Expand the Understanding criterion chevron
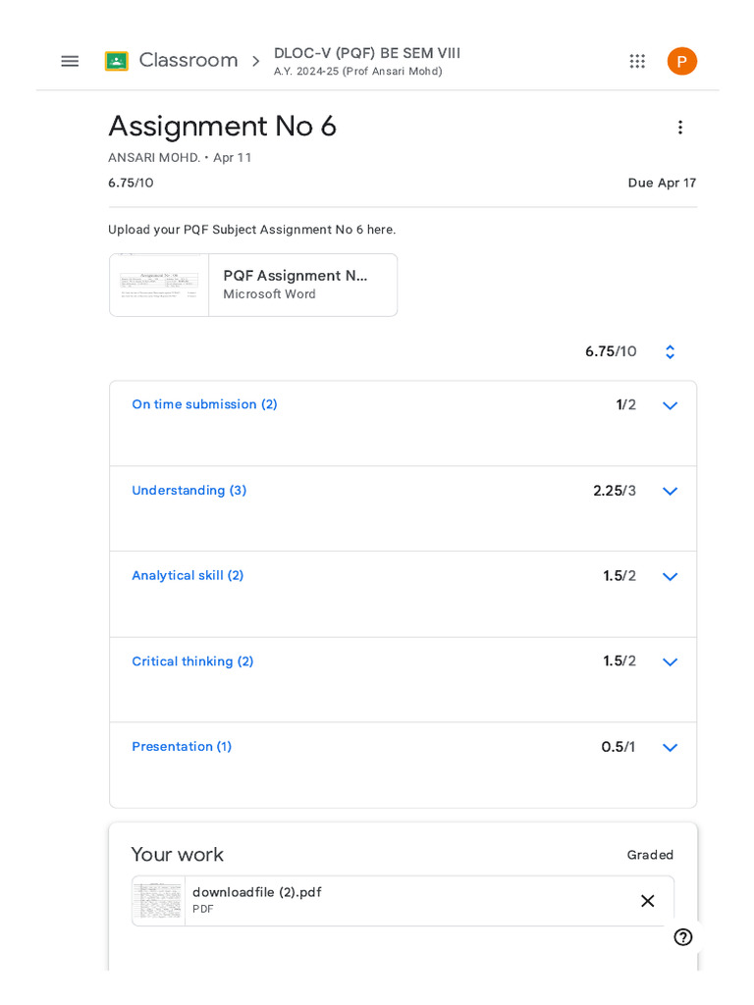The width and height of the screenshot is (754, 1005). [671, 491]
